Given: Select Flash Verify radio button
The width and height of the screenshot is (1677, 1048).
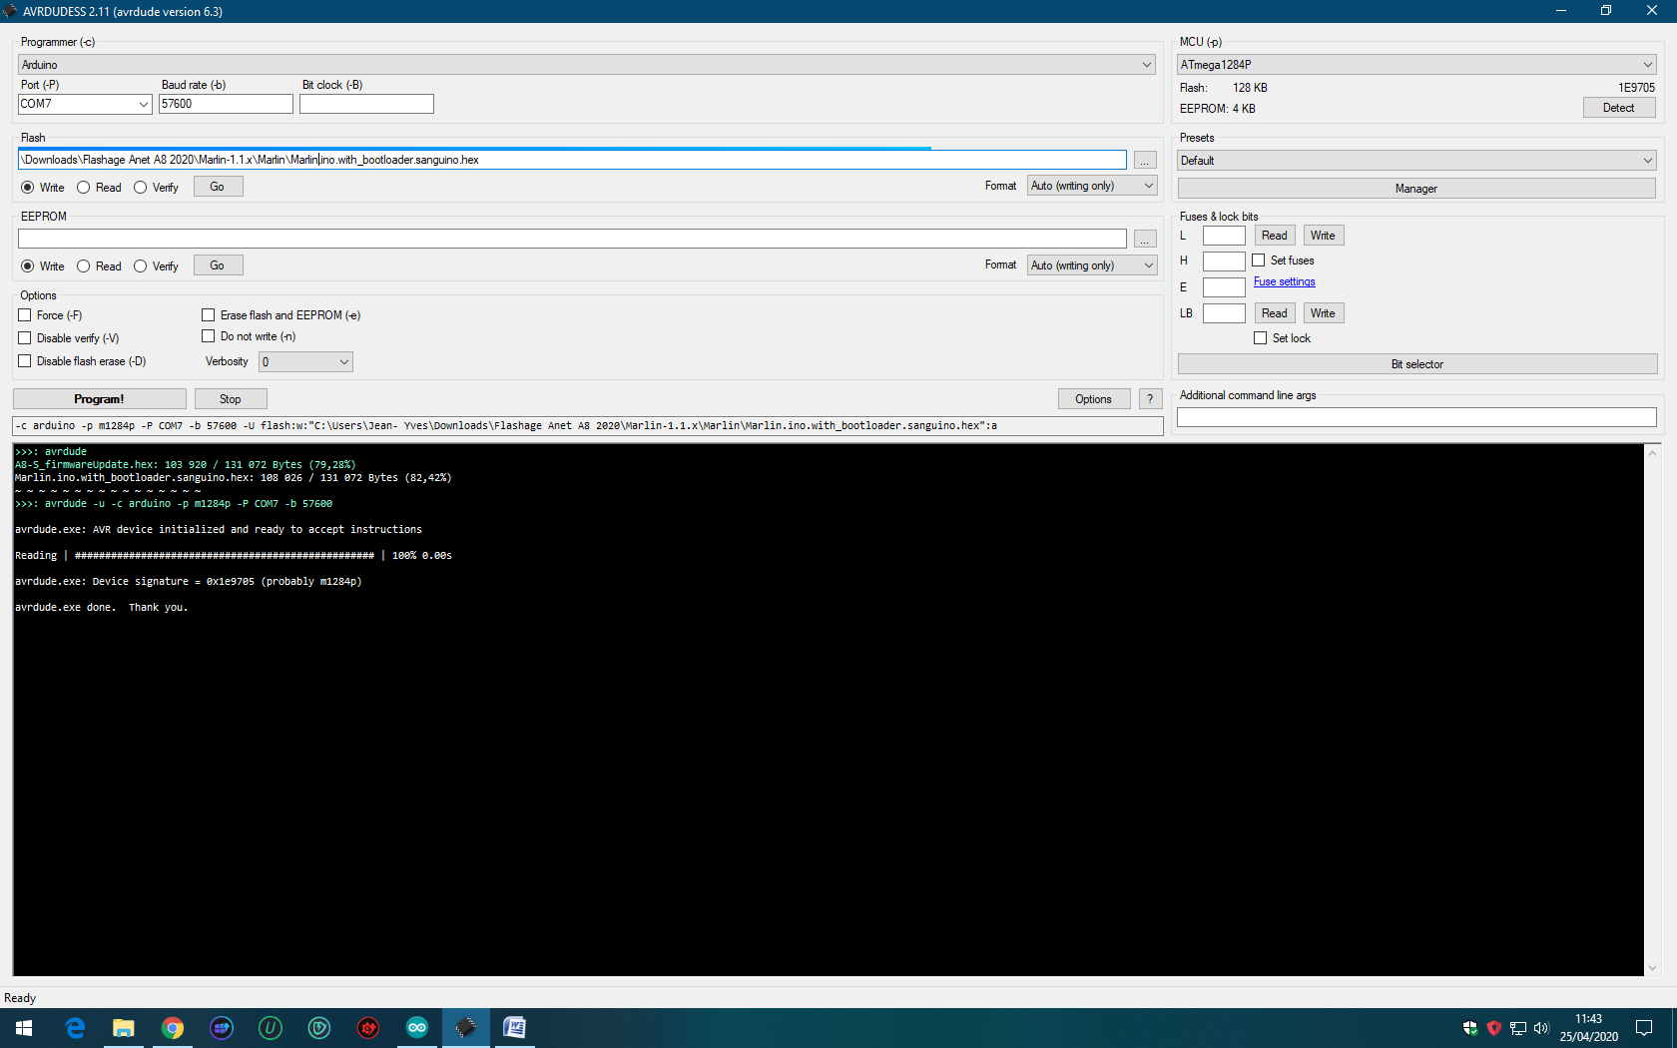Looking at the screenshot, I should point(141,188).
